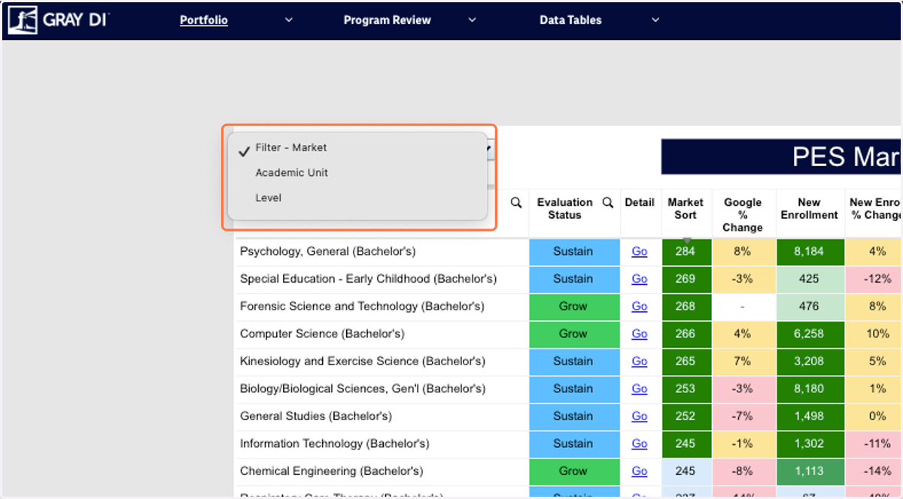Viewport: 903px width, 499px height.
Task: Open the Program Review menu
Action: click(x=387, y=20)
